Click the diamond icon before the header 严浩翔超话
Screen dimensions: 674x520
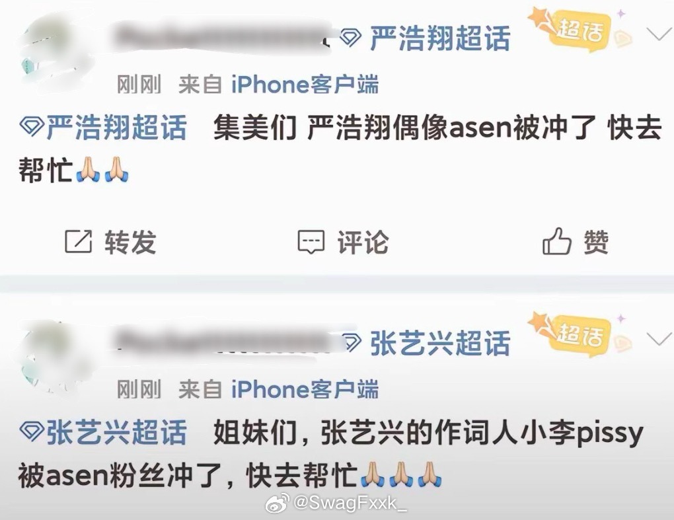pos(350,38)
